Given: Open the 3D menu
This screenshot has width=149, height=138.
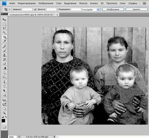Looking at the screenshot, I should tap(102, 3).
